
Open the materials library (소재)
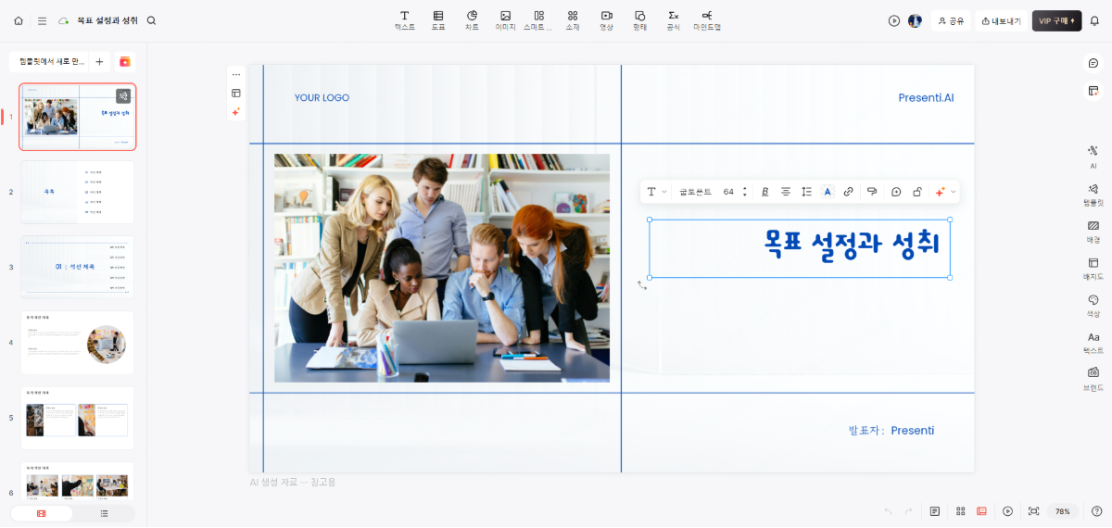(573, 20)
